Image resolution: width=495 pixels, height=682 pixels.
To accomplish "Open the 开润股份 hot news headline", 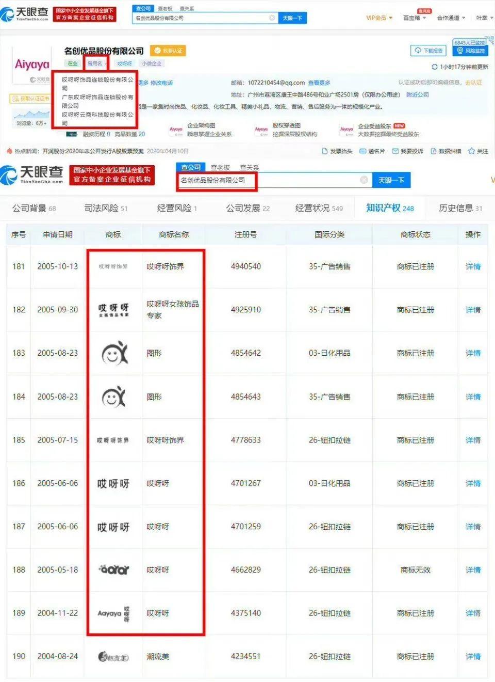I will coord(93,151).
